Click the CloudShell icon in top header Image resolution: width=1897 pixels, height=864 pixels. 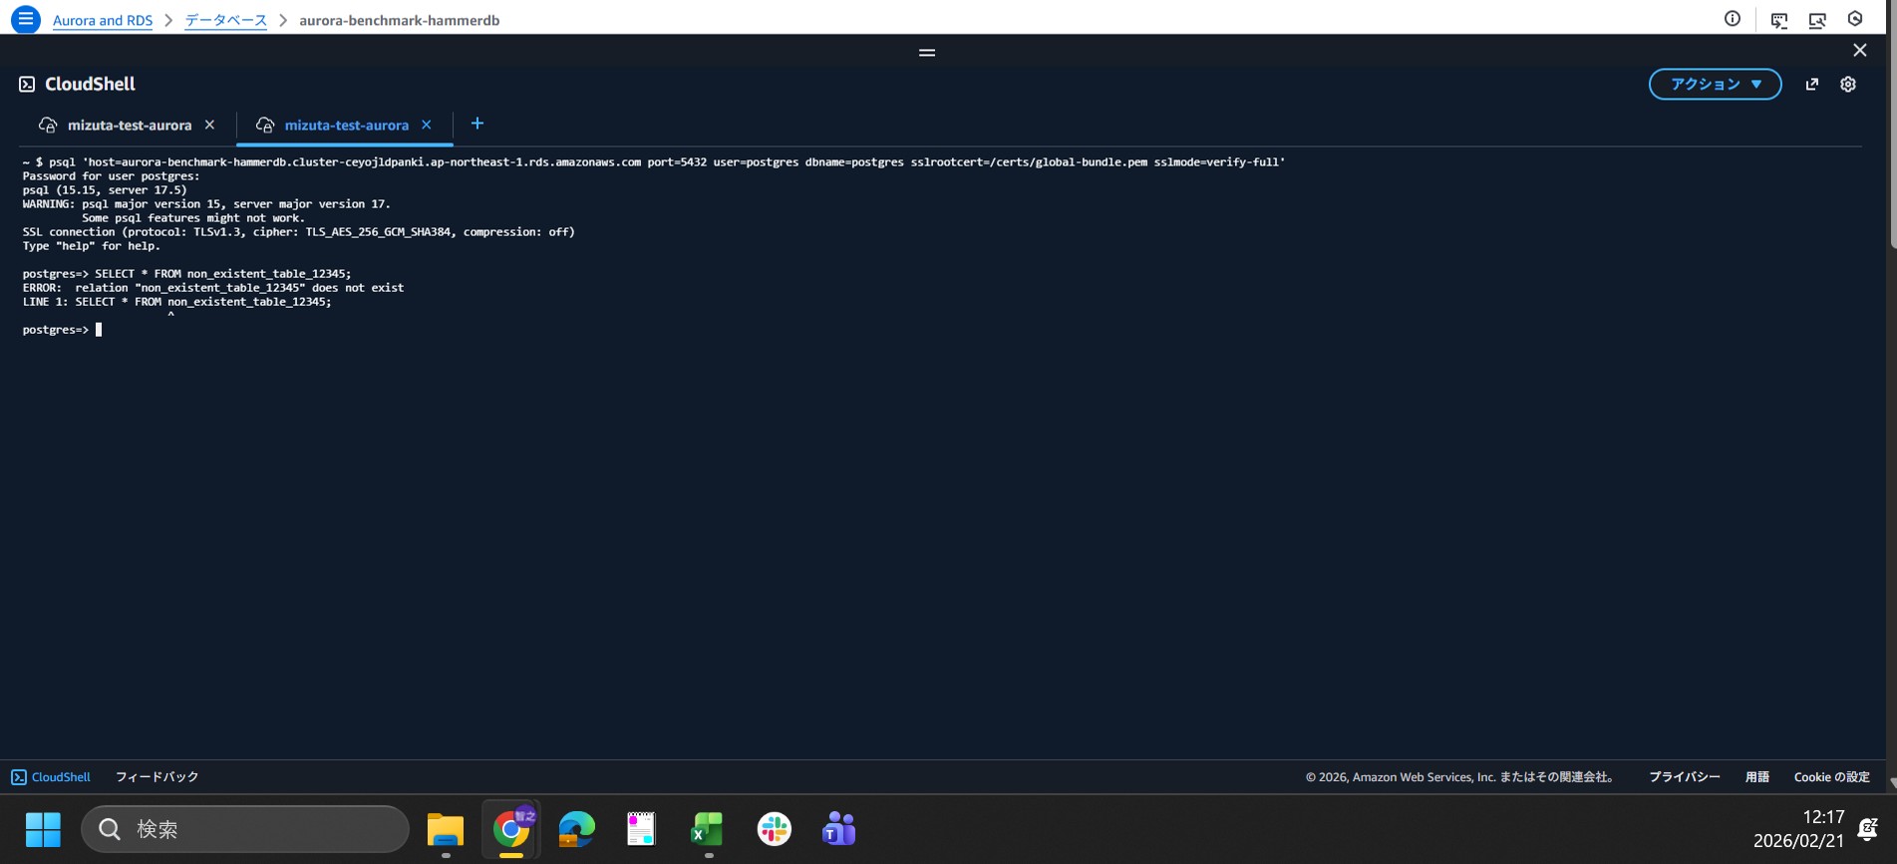tap(1778, 20)
